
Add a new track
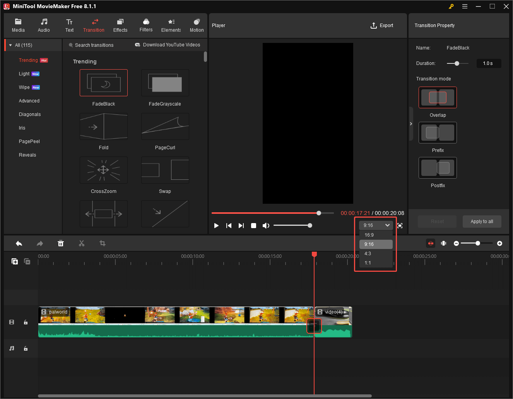tap(15, 261)
